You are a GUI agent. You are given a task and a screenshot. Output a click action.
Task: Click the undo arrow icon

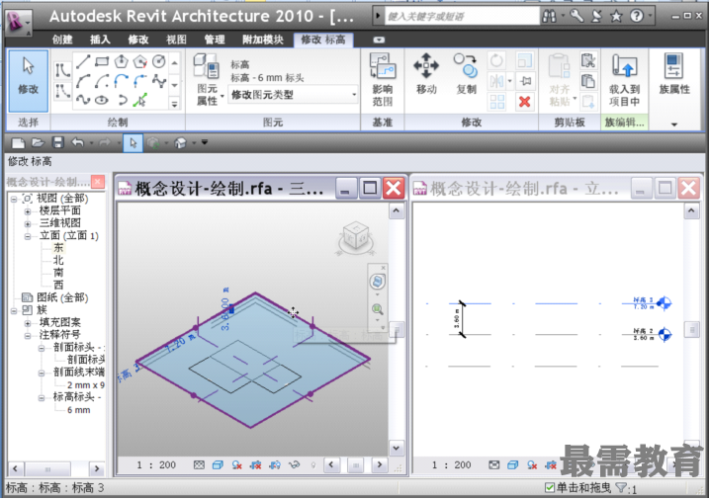[77, 143]
